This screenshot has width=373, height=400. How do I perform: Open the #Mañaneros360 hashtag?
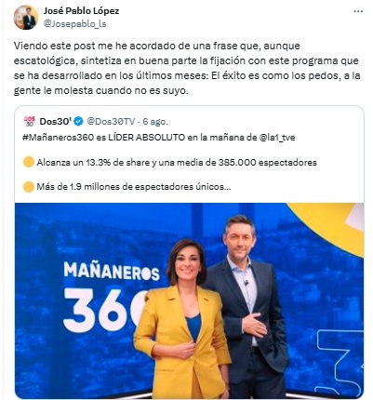(58, 137)
